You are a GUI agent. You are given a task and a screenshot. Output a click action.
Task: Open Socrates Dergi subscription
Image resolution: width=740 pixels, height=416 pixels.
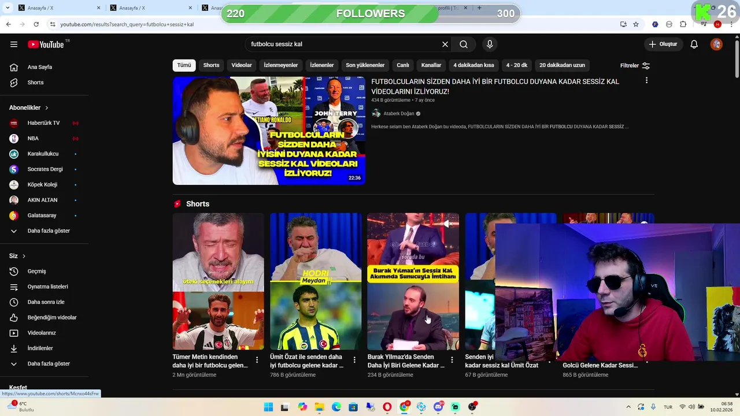tap(45, 169)
